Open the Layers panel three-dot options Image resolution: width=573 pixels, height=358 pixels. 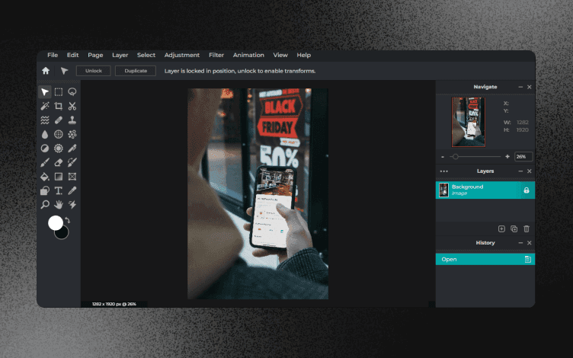point(444,171)
